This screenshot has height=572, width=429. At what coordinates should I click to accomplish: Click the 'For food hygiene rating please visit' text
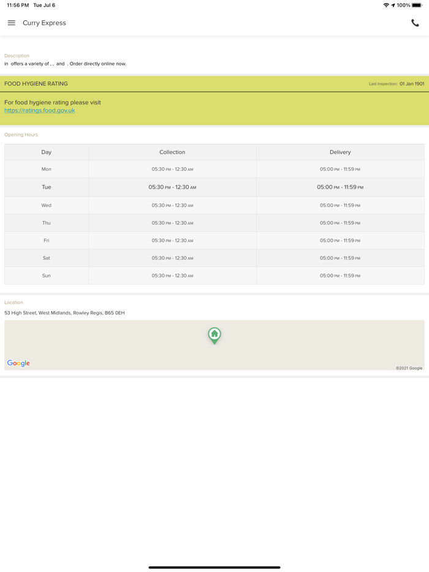point(53,102)
